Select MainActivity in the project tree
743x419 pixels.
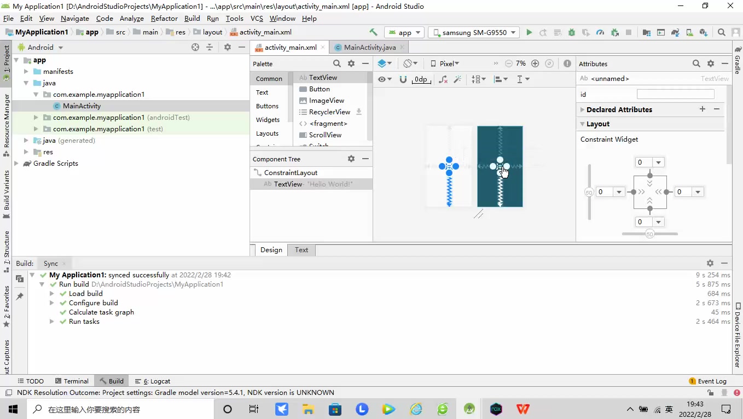tap(82, 106)
